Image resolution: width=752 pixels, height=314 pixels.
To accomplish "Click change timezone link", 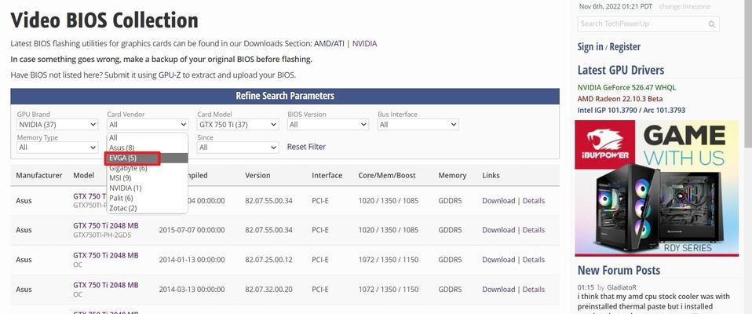I will [684, 7].
